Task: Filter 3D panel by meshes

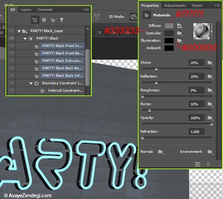Action: (x=44, y=20)
